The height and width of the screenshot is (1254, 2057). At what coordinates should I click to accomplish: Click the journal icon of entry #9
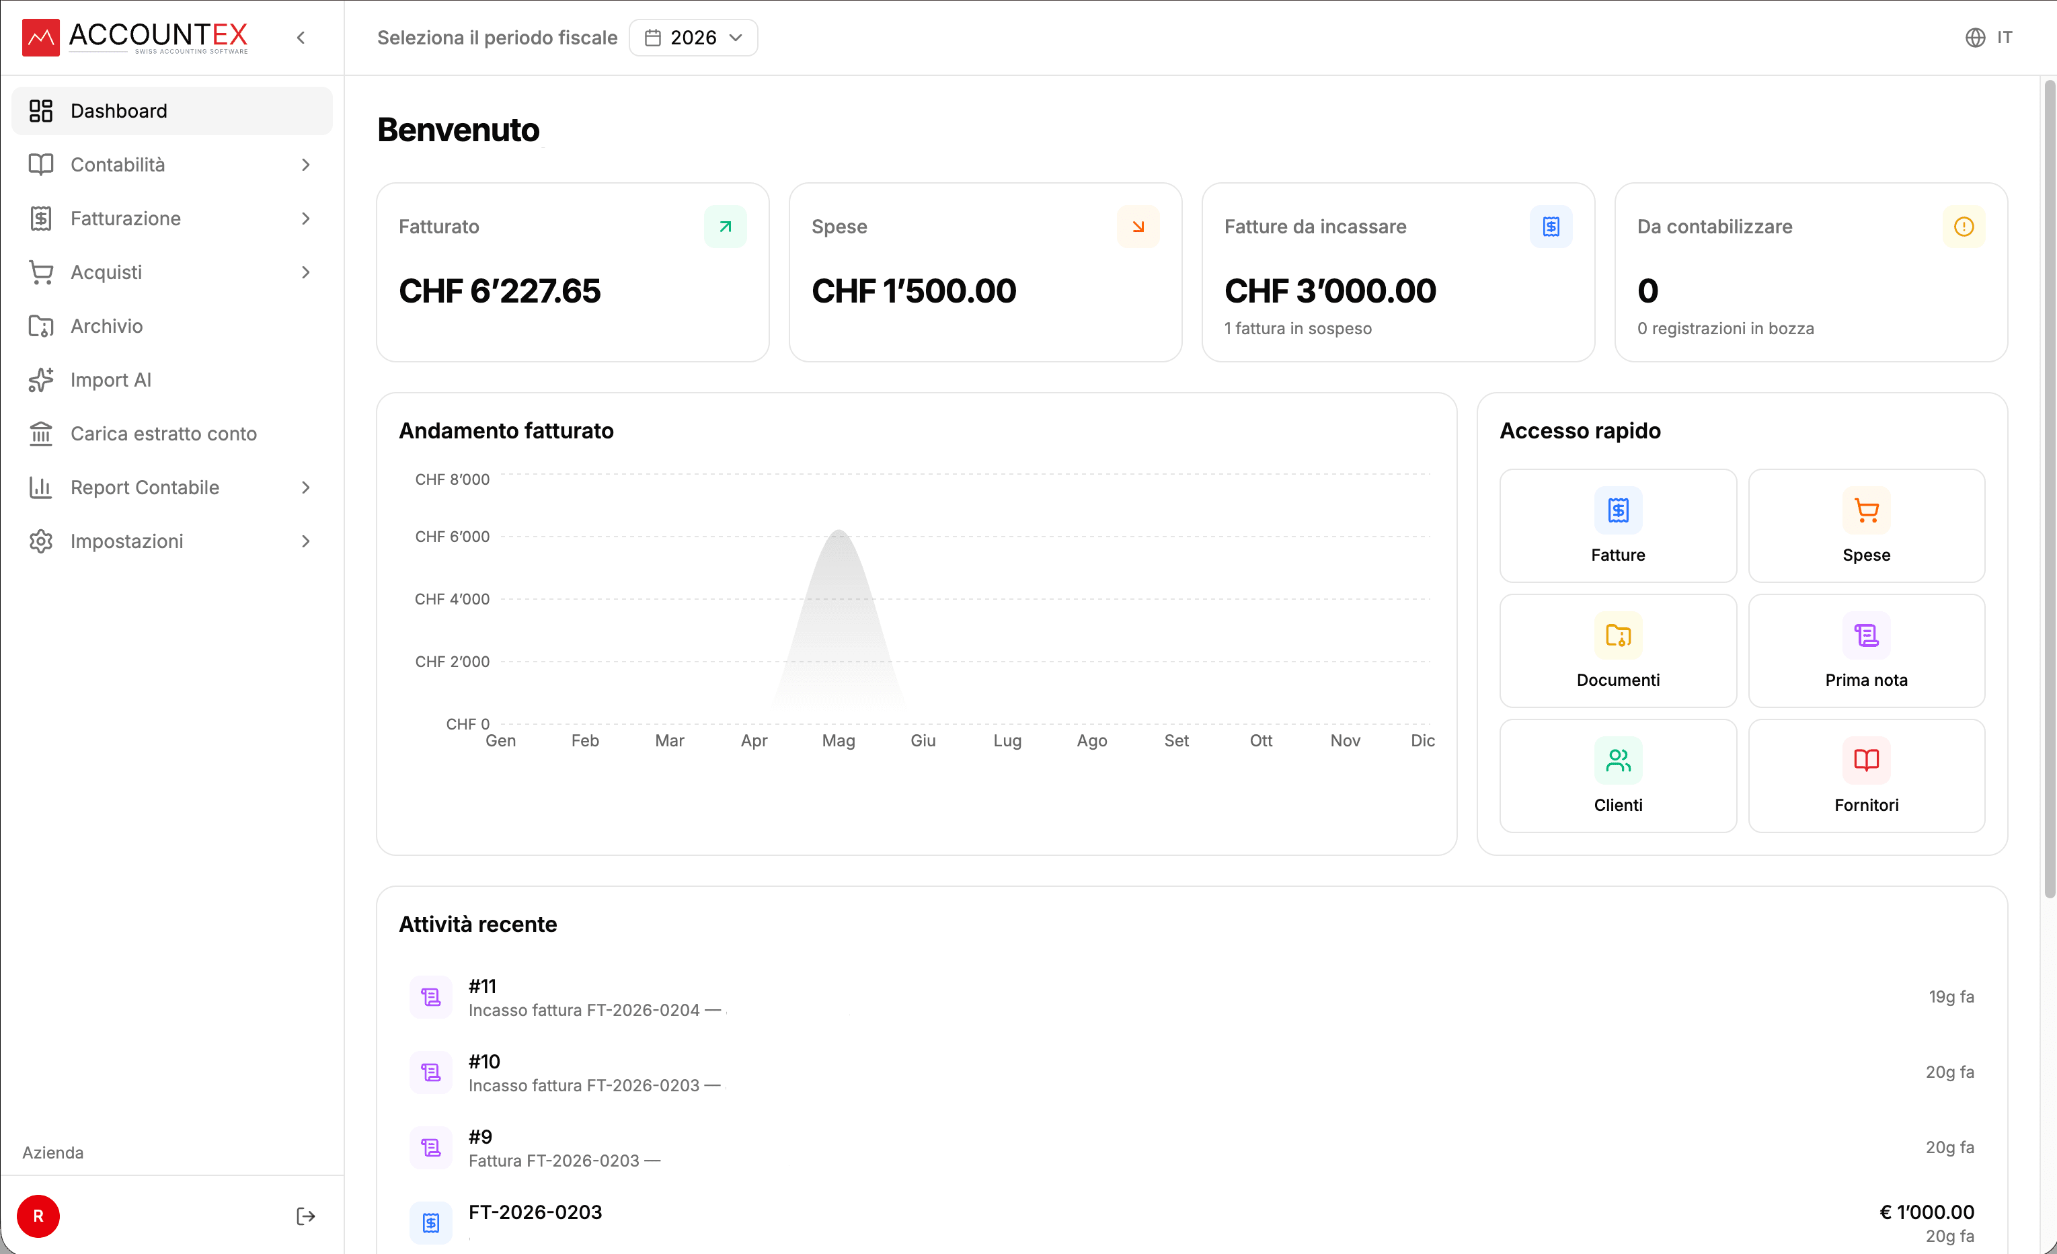point(431,1147)
